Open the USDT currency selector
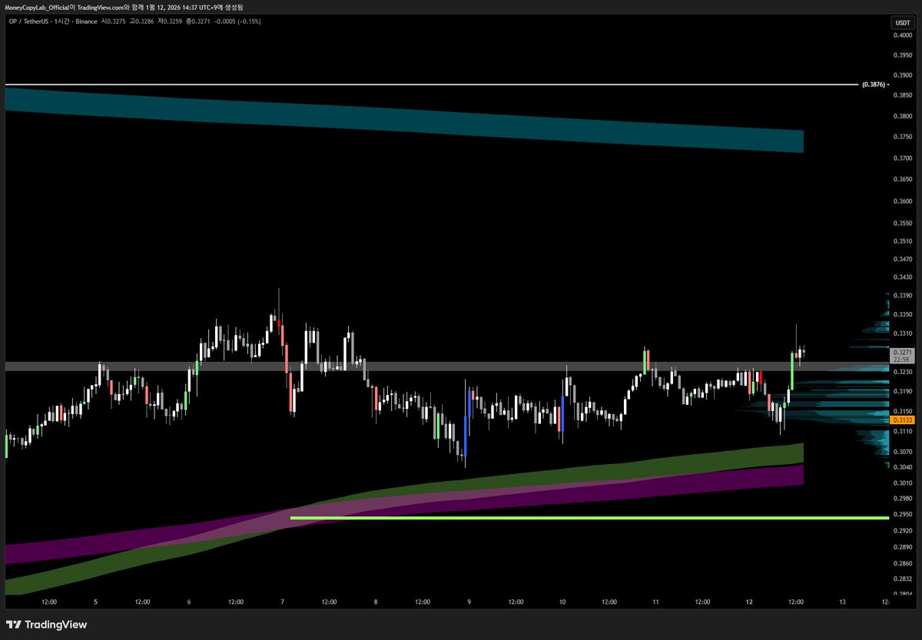The width and height of the screenshot is (922, 640). [x=901, y=22]
